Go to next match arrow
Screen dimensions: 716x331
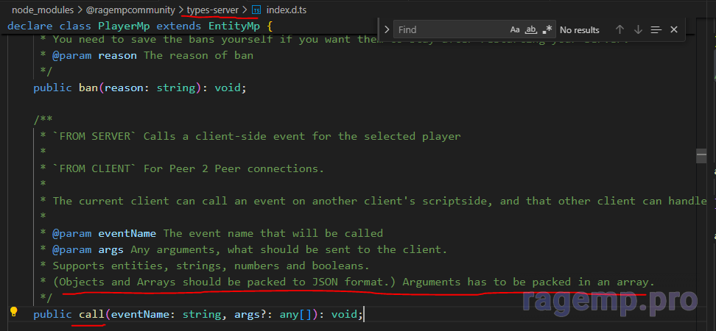[x=638, y=29]
